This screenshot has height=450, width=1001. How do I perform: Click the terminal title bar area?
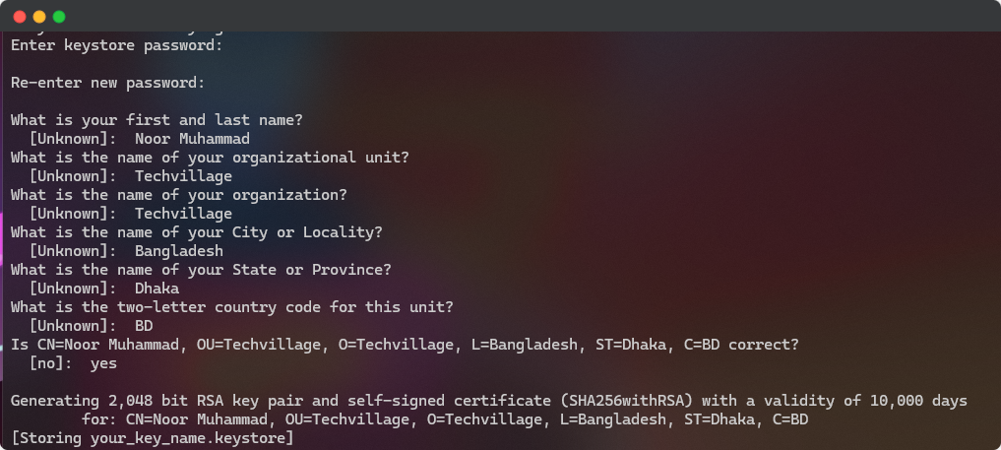coord(500,16)
